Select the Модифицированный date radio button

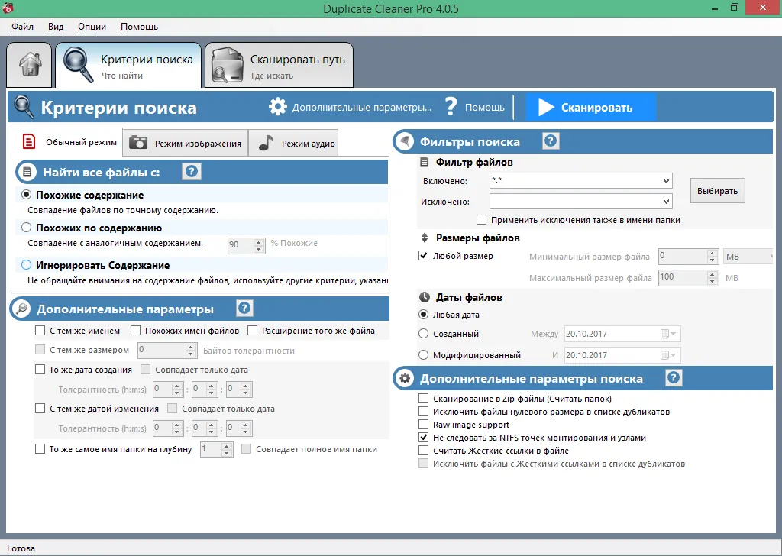click(423, 355)
